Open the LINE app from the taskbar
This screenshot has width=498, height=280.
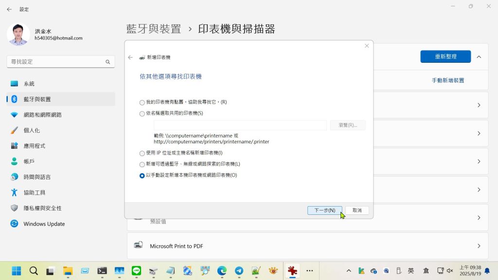[x=136, y=271]
